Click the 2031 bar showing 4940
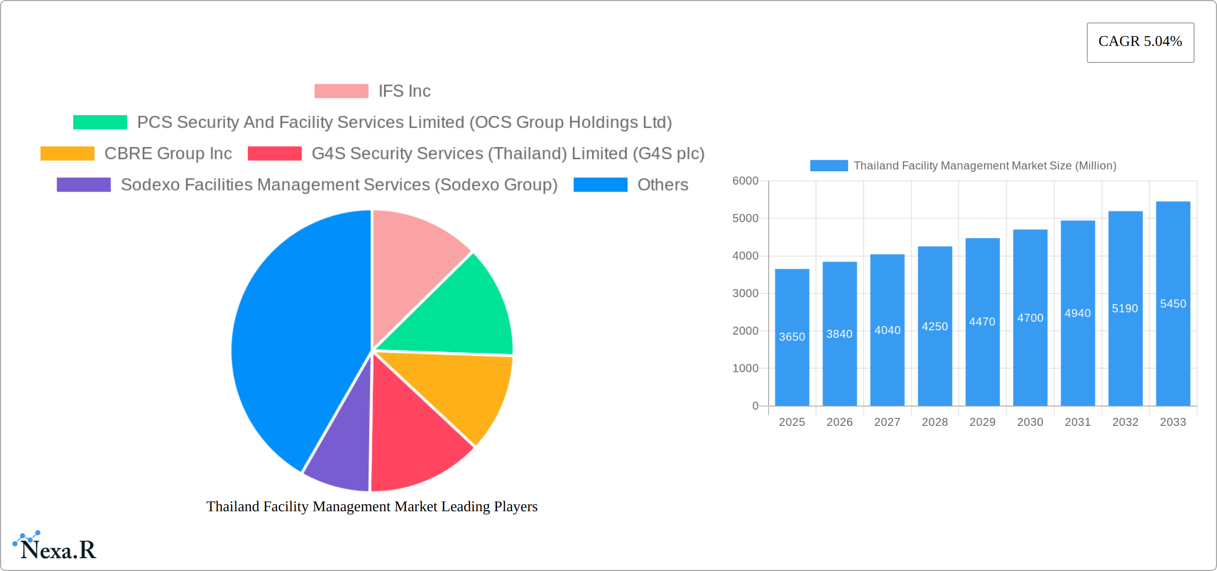 (x=1078, y=313)
